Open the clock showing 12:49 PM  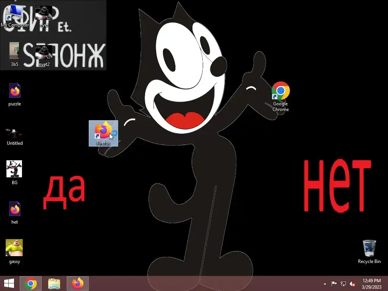click(371, 283)
